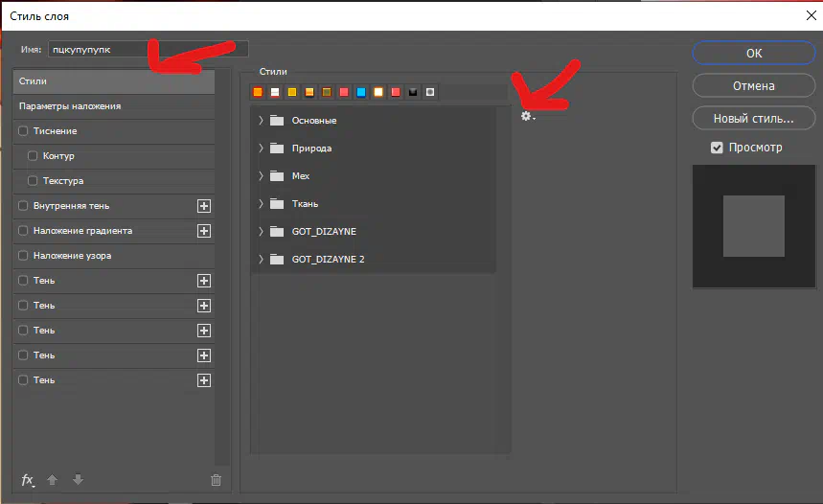Expand the GOT_DIZAYNE 2 folder
The width and height of the screenshot is (823, 504).
pyautogui.click(x=261, y=260)
